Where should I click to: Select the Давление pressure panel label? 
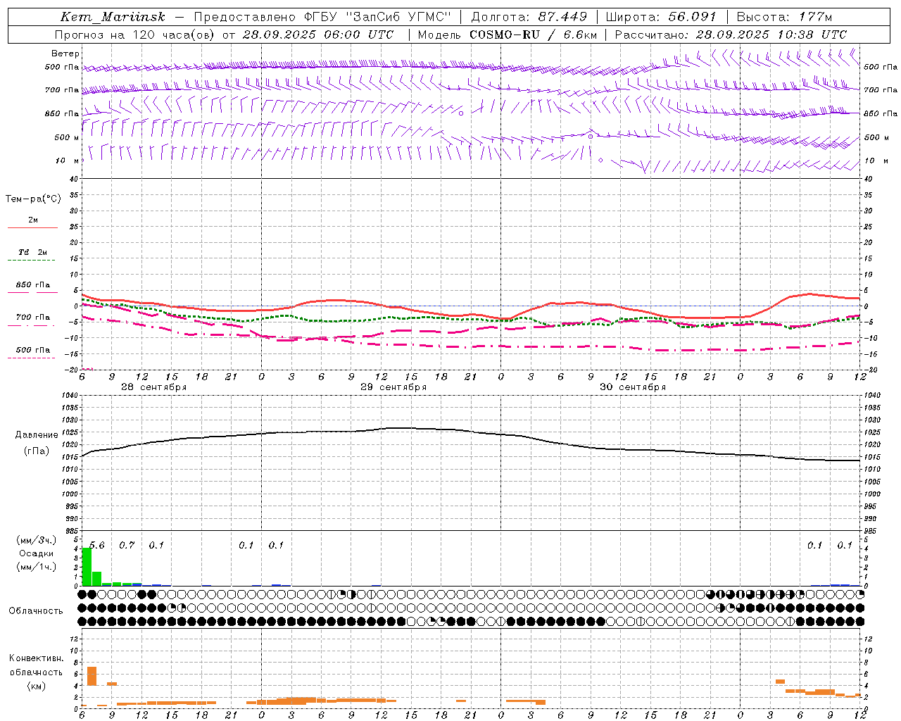tap(37, 435)
